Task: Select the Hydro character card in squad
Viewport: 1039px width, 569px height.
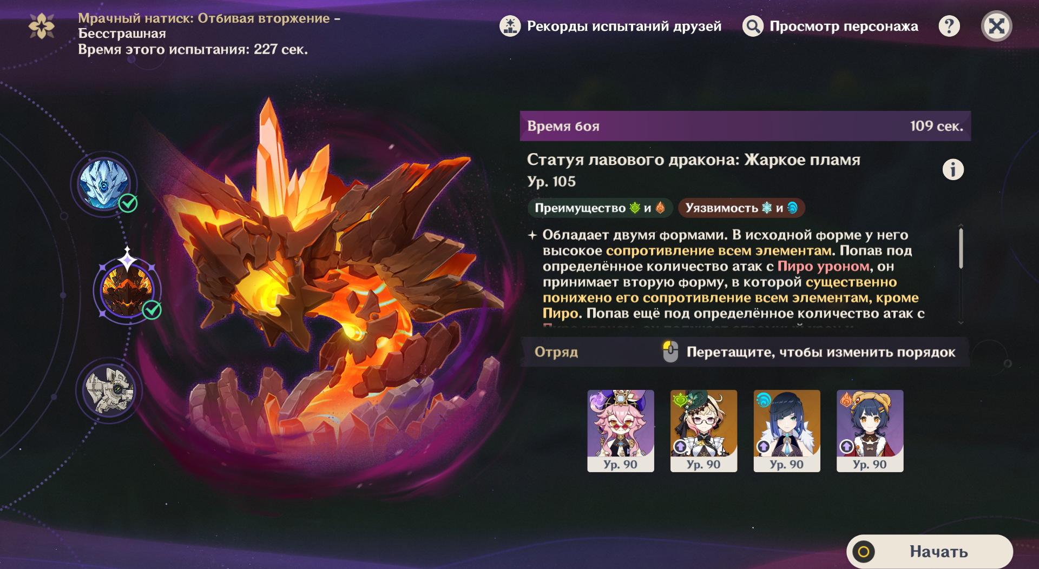Action: point(787,431)
